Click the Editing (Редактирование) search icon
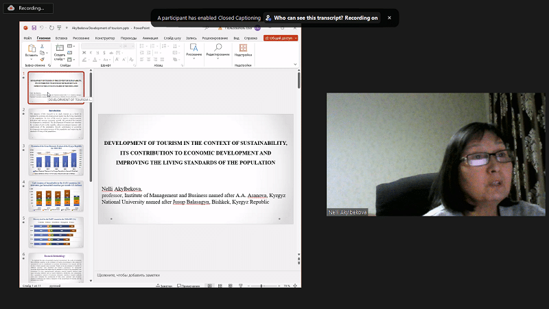Viewport: 549px width, 309px height. (218, 48)
